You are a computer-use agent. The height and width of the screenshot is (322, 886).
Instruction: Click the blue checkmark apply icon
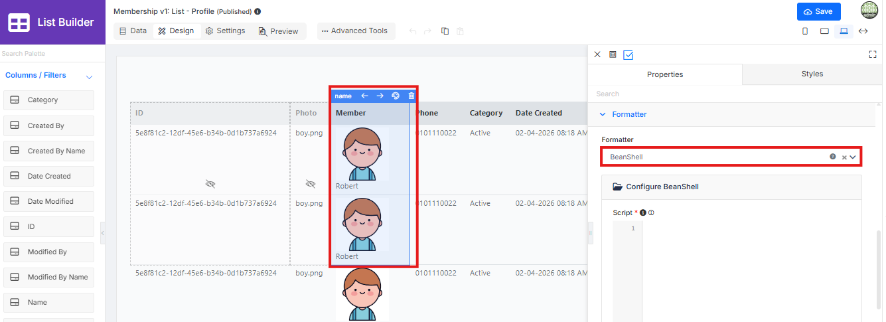(628, 54)
